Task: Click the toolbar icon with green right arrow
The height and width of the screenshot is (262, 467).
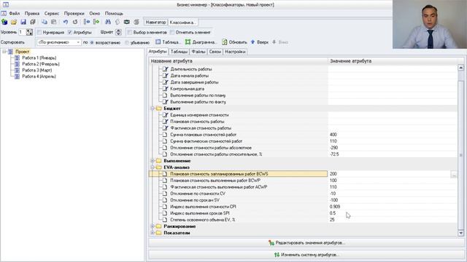Action: pos(96,22)
